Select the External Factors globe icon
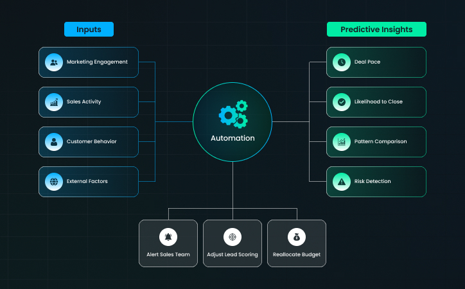465x289 pixels. click(54, 182)
